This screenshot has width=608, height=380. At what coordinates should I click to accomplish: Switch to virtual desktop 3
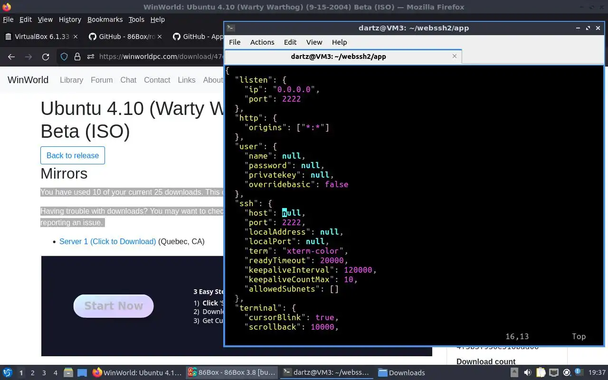(x=44, y=373)
